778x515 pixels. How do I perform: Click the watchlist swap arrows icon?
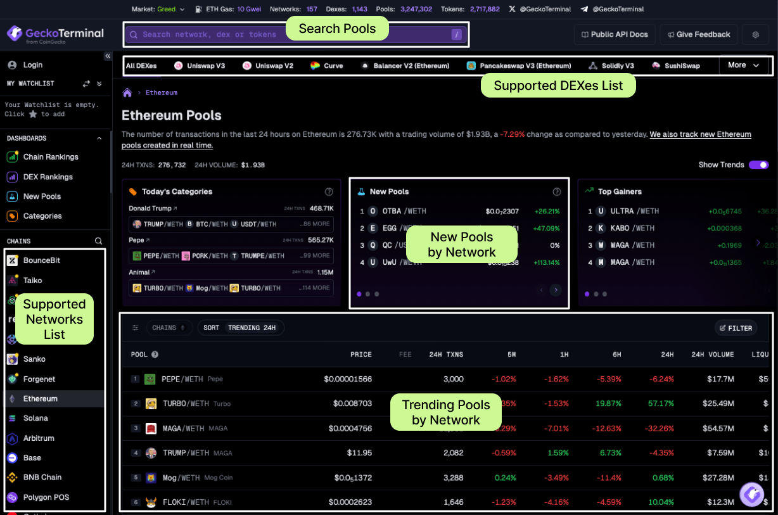(x=86, y=84)
